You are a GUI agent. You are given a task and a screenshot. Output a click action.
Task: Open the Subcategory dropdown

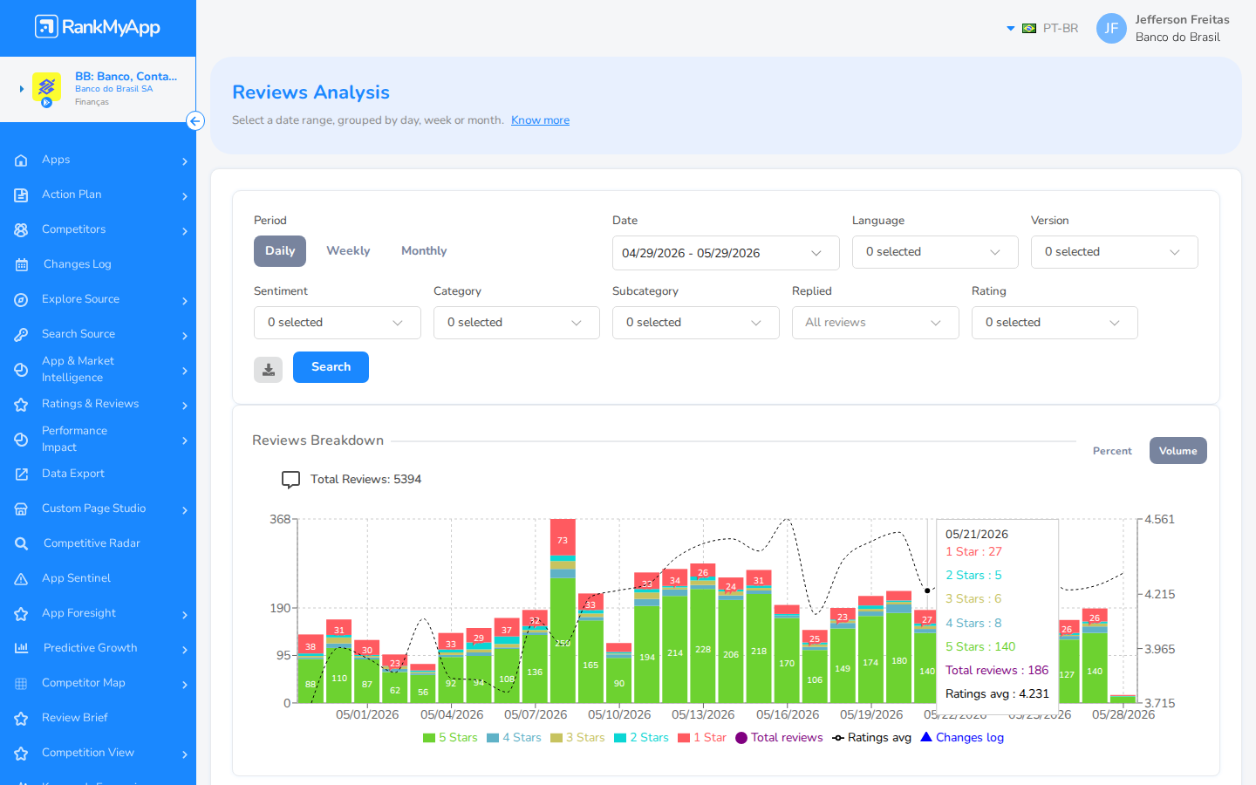696,323
